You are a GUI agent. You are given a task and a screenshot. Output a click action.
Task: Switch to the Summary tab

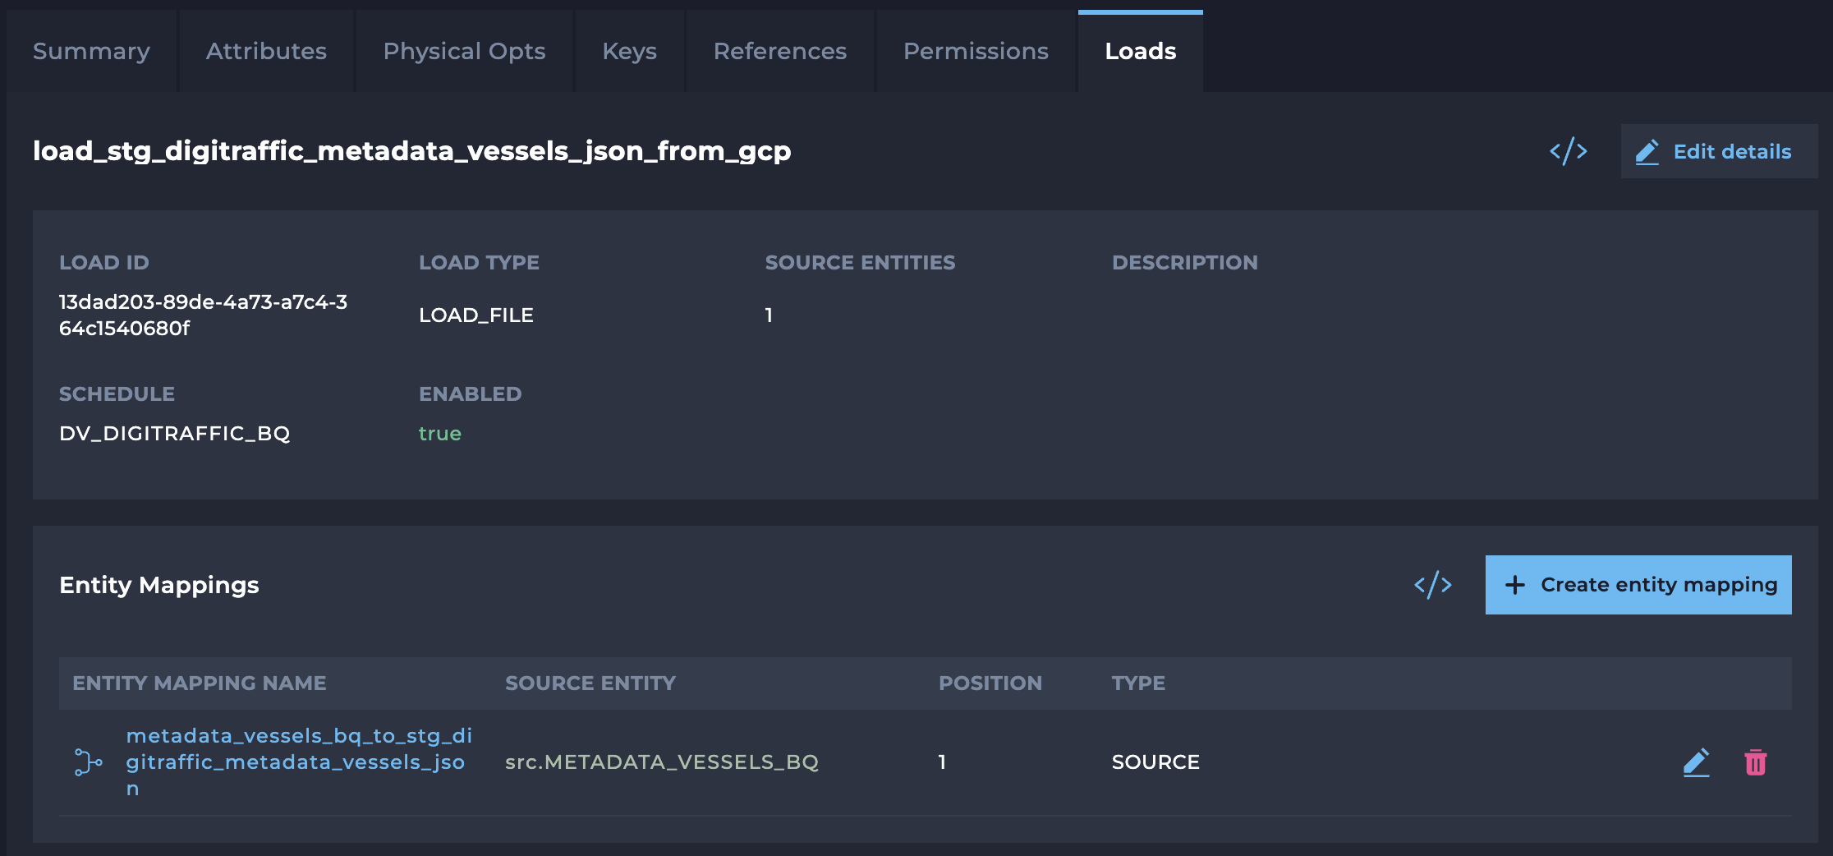pos(91,51)
